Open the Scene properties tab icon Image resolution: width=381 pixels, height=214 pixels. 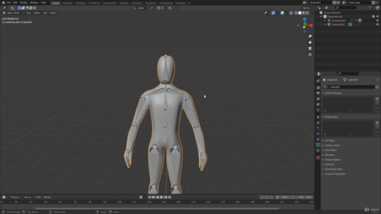click(318, 105)
